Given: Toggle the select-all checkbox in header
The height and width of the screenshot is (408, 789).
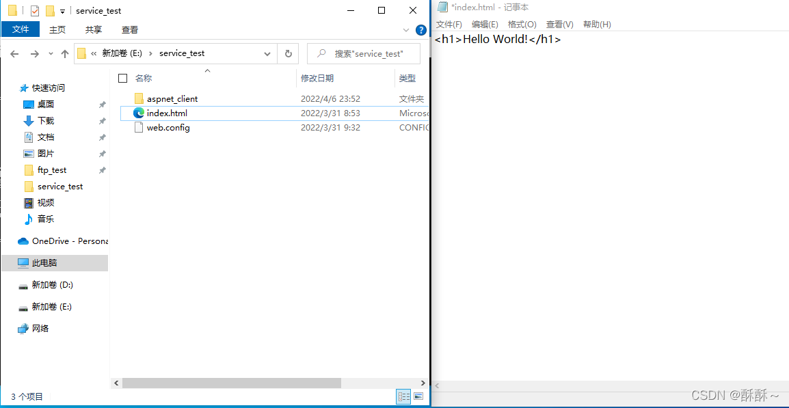Looking at the screenshot, I should (x=123, y=78).
